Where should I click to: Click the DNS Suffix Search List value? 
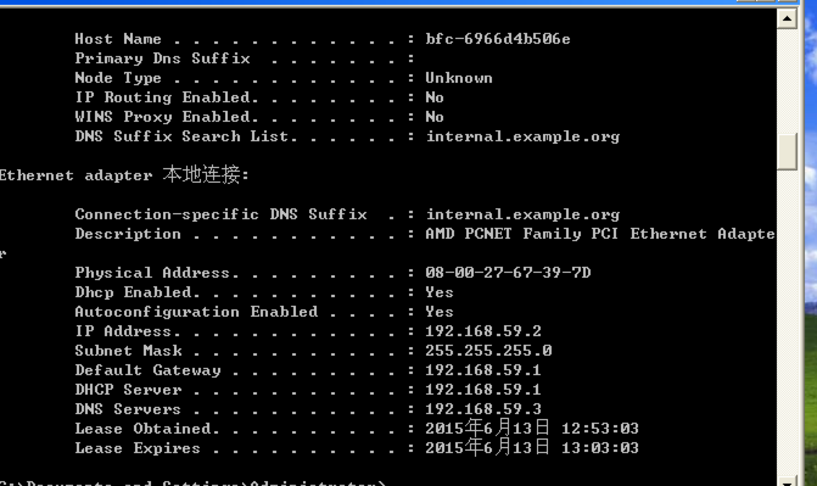pyautogui.click(x=522, y=136)
